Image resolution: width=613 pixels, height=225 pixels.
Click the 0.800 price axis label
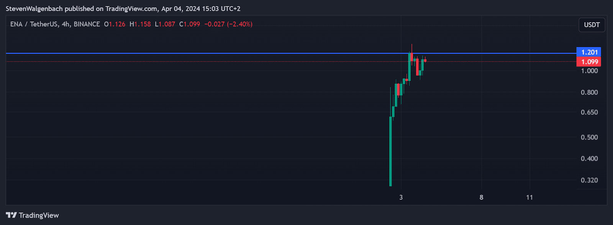point(589,92)
